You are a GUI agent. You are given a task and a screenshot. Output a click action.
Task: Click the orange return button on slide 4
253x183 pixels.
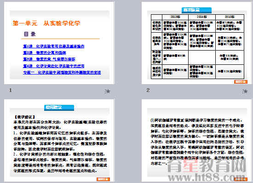coord(241,179)
